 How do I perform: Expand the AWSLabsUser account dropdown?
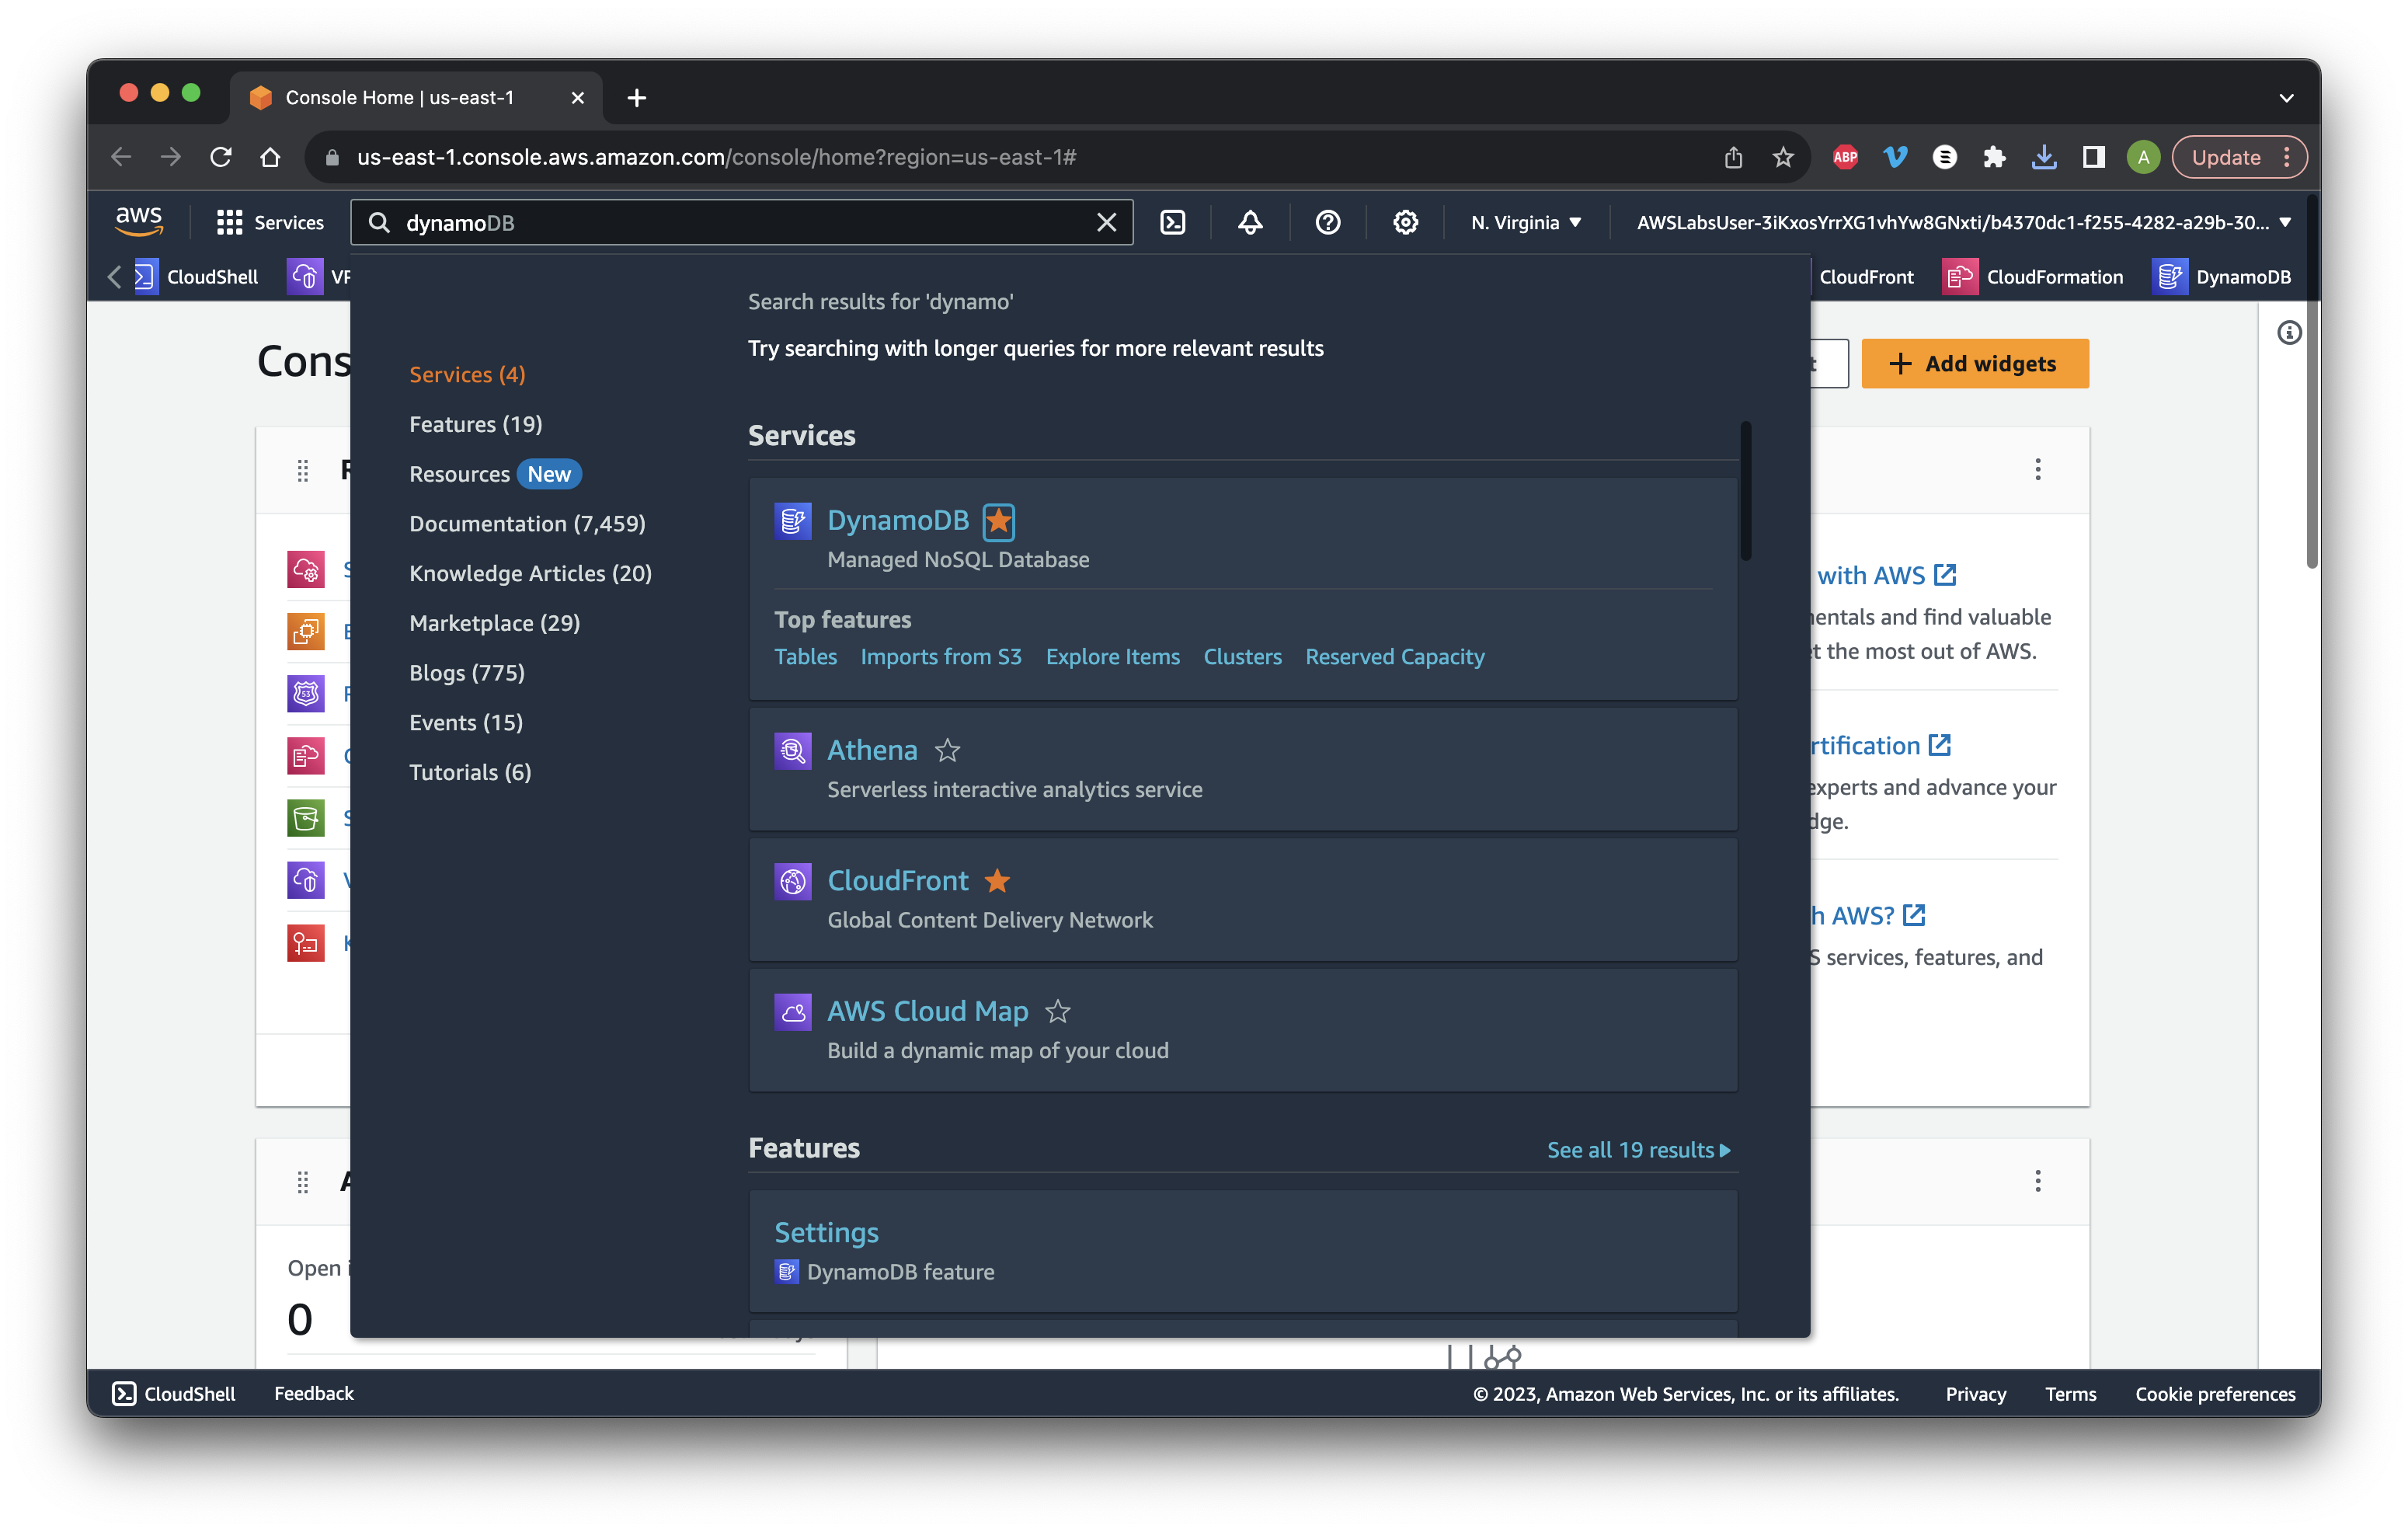(x=1962, y=222)
